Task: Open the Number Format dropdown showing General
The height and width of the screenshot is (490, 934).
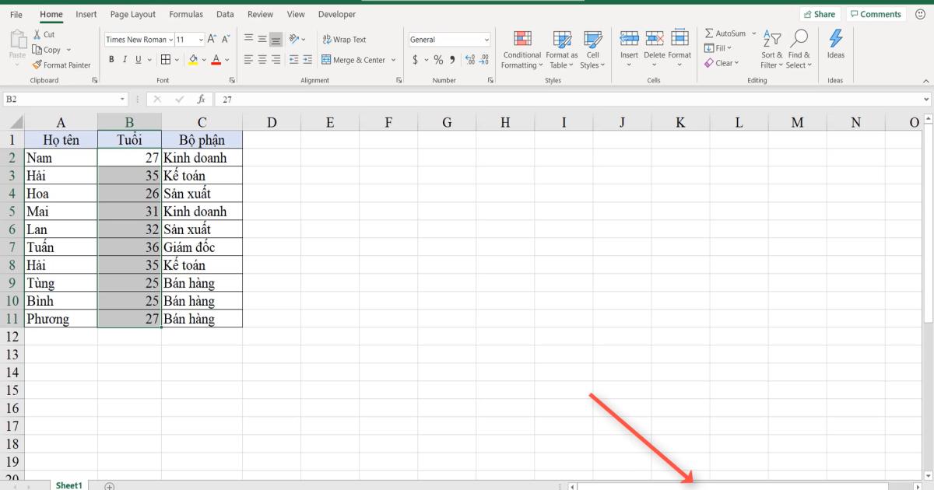Action: click(x=450, y=39)
